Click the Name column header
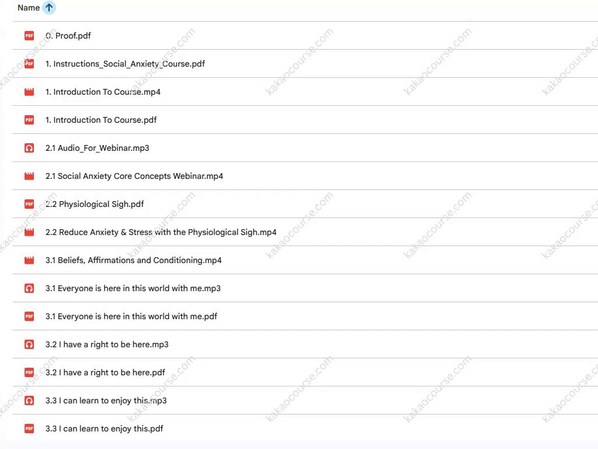Image resolution: width=598 pixels, height=449 pixels. 29,8
